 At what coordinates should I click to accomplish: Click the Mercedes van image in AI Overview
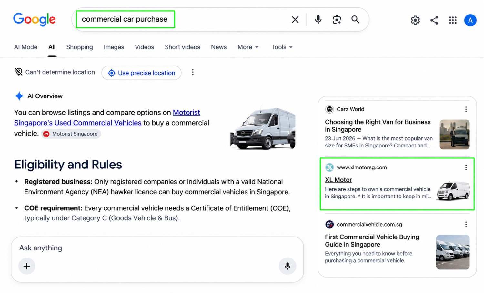[263, 128]
